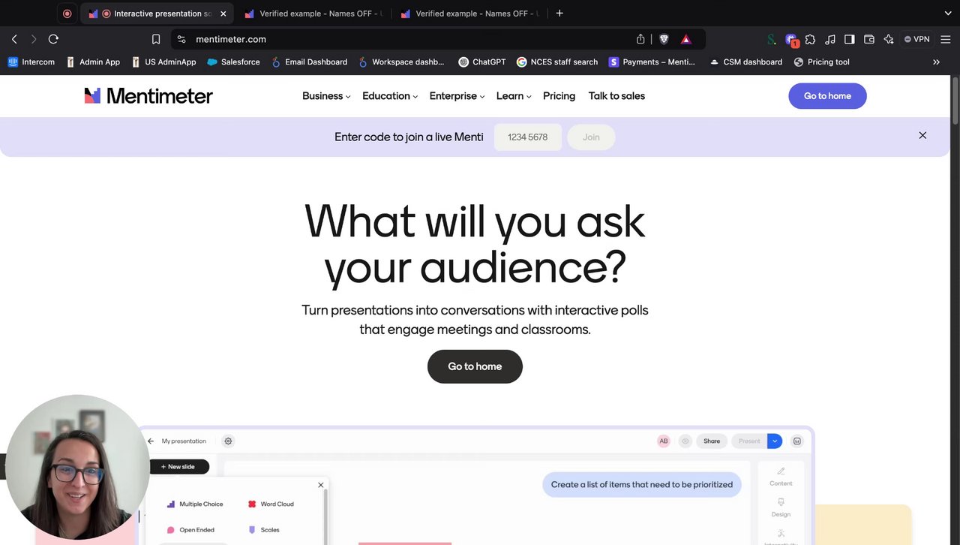Screen dimensions: 960x545
Task: Open Brave Shields lion icon
Action: point(664,39)
